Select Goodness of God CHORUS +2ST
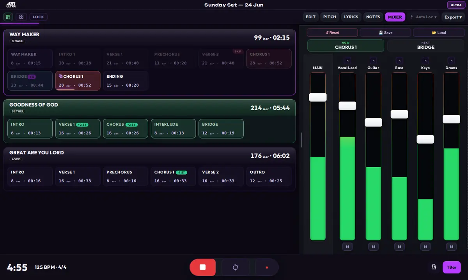Screen dimensions: 468x280 (125, 128)
